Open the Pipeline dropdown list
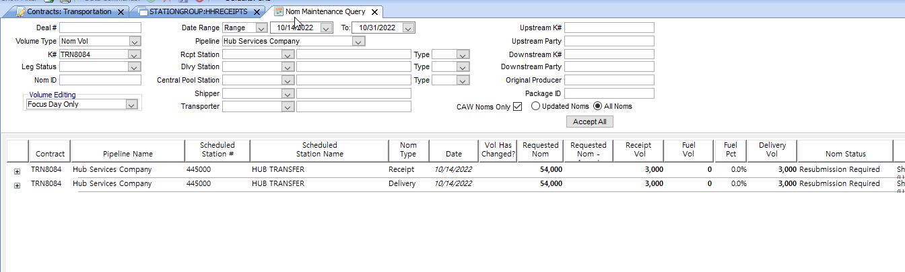The image size is (905, 272). point(358,42)
